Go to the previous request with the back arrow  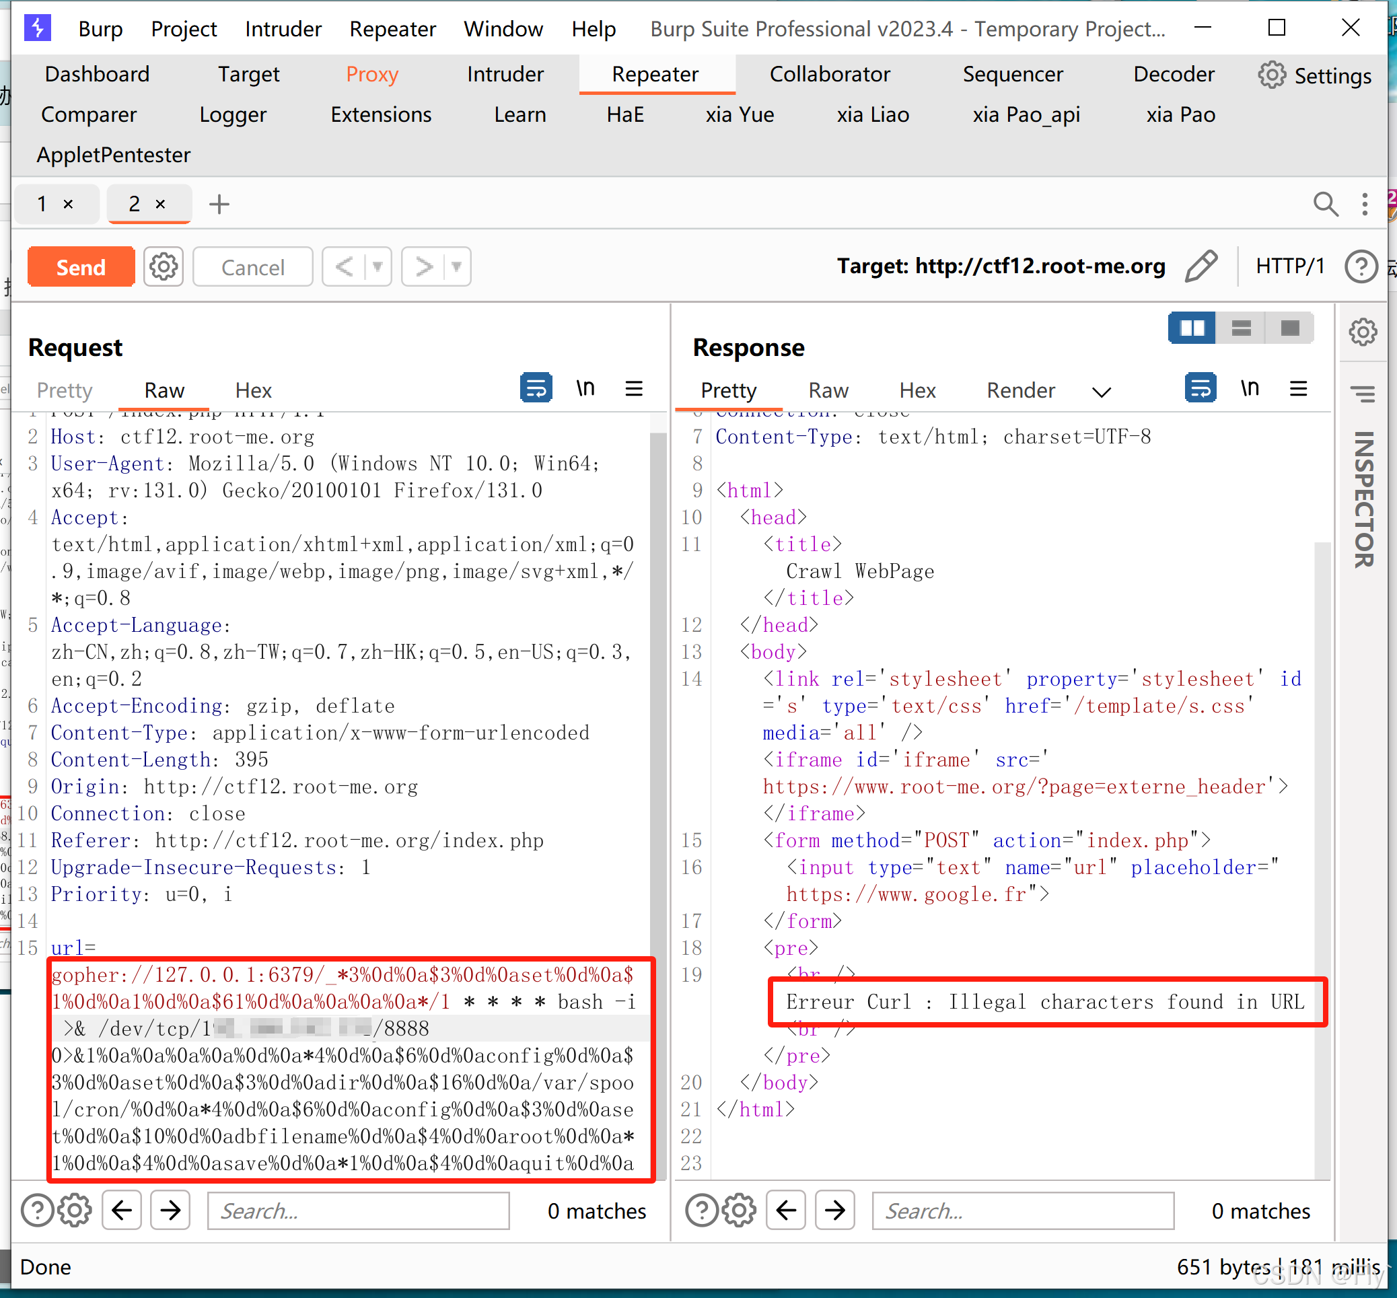pos(344,267)
